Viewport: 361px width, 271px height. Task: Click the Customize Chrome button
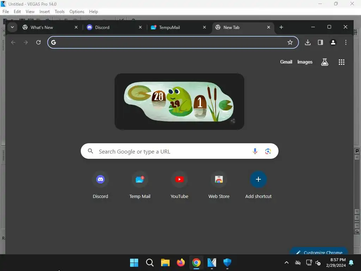pyautogui.click(x=319, y=251)
